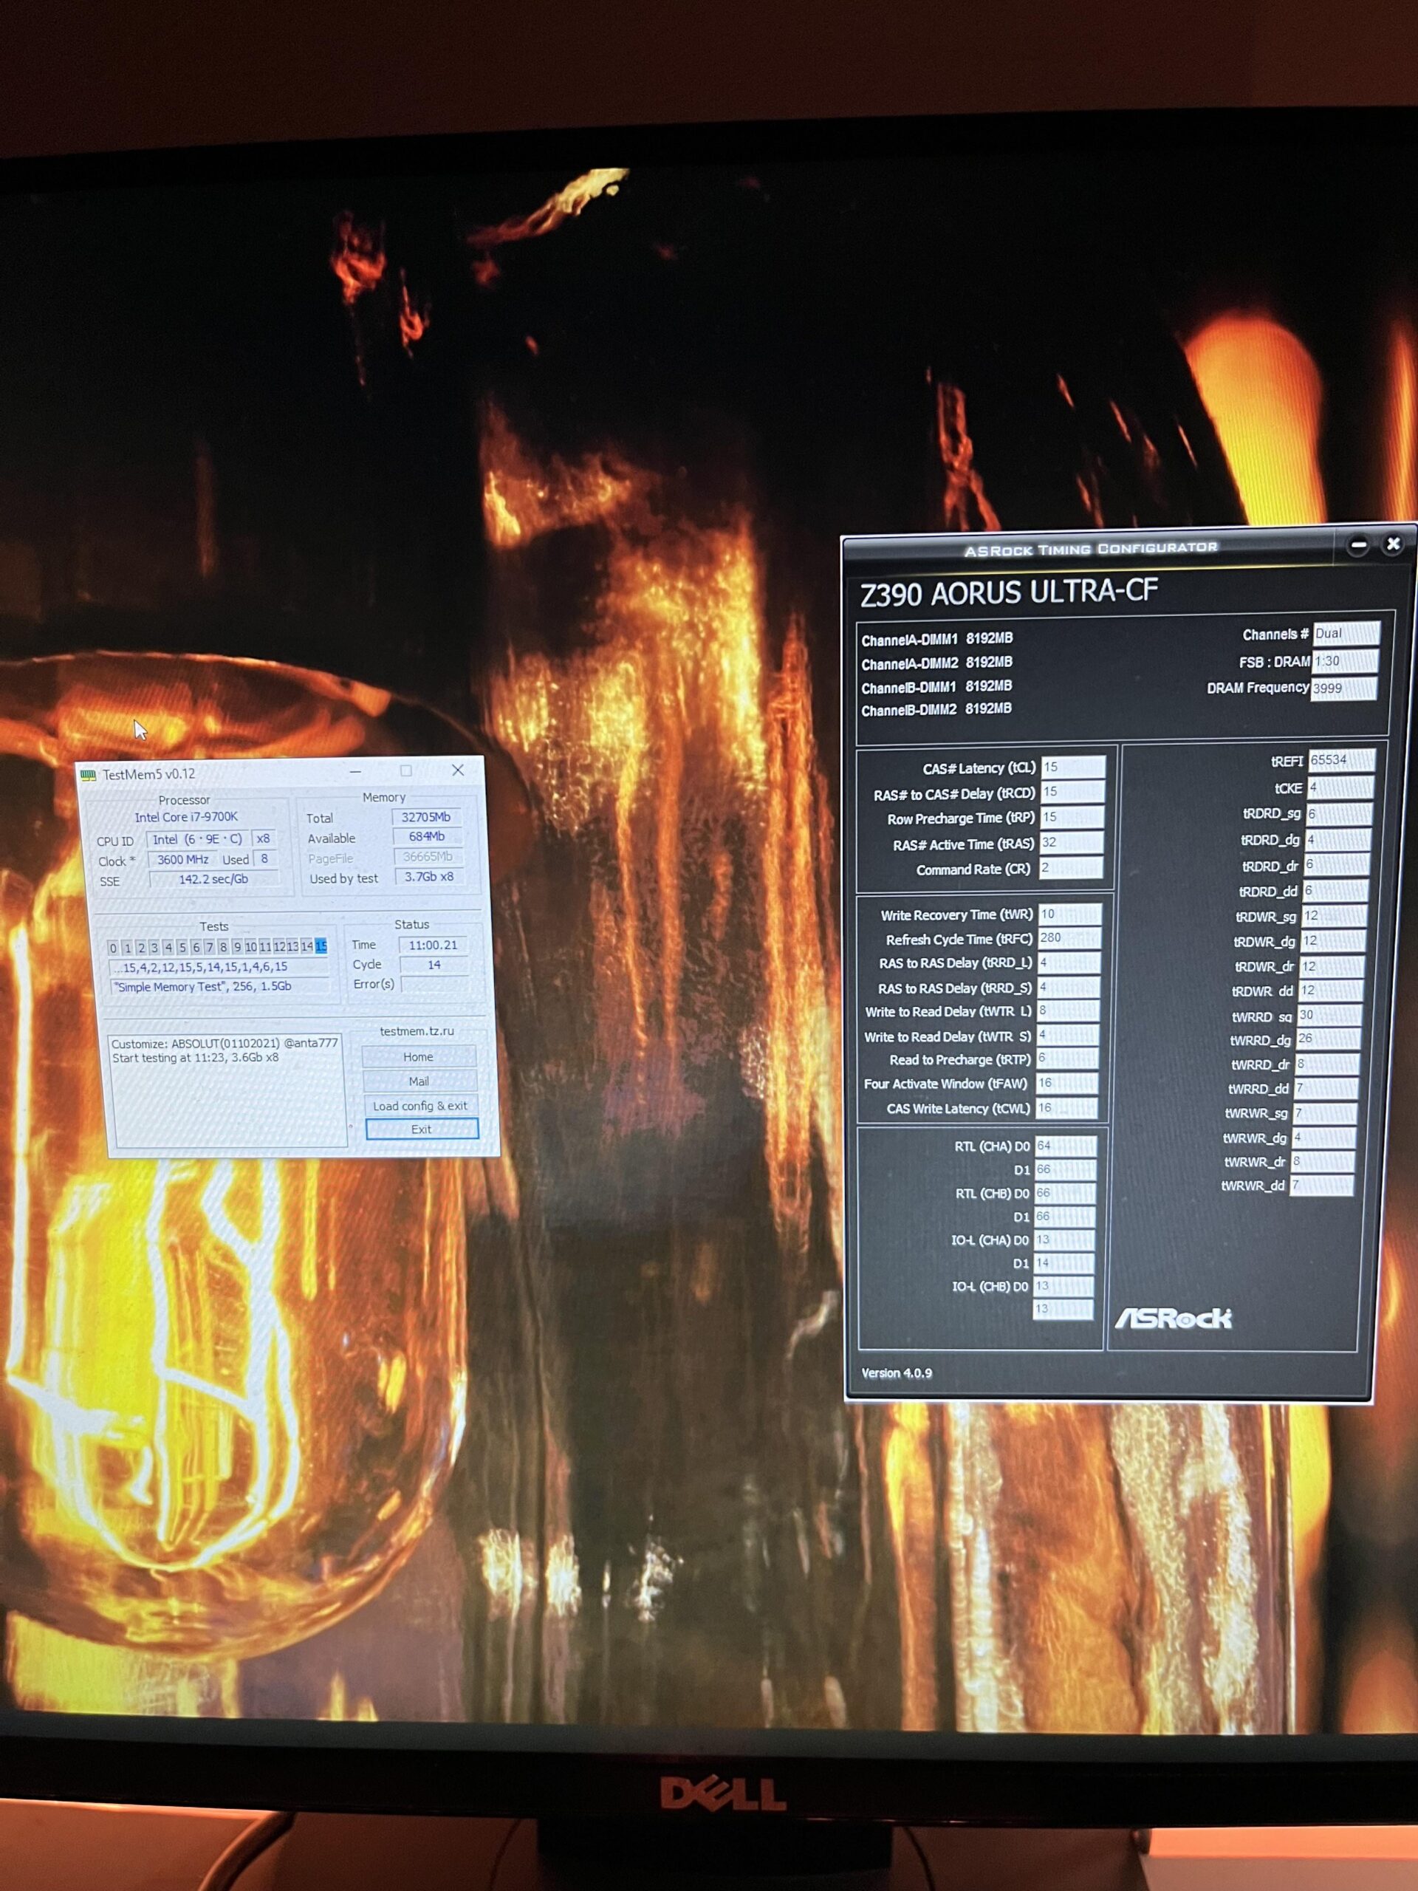Click the Used by test value 3.7Gb x8

(x=429, y=877)
